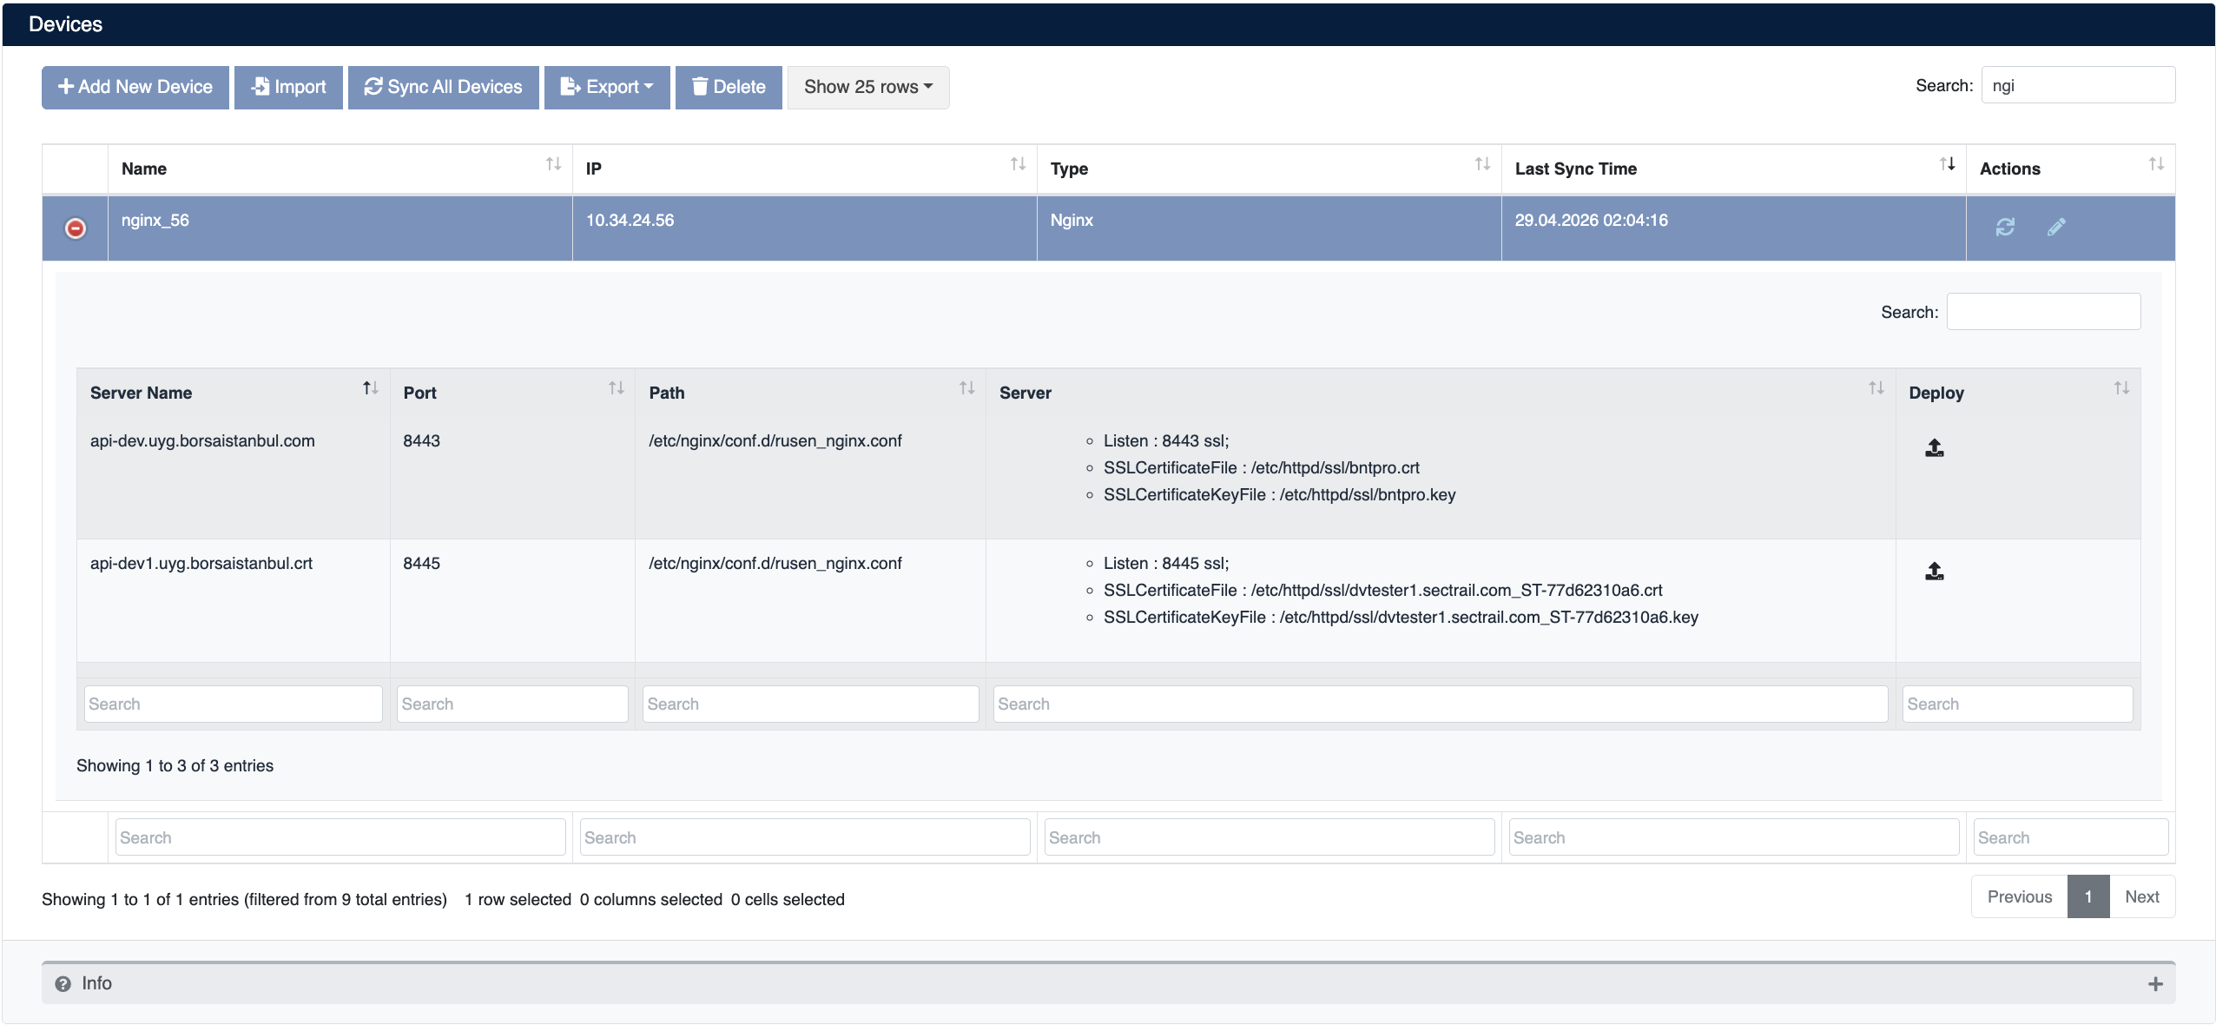Focus the nested table Search field
Image resolution: width=2216 pixels, height=1025 pixels.
(2043, 312)
